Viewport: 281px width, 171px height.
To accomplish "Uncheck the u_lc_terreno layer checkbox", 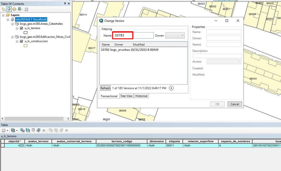I will (22, 28).
